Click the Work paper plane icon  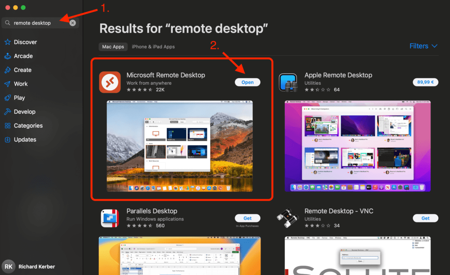8,84
